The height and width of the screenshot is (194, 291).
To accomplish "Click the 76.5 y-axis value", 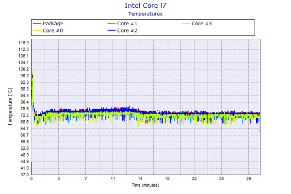I will click(x=25, y=109).
